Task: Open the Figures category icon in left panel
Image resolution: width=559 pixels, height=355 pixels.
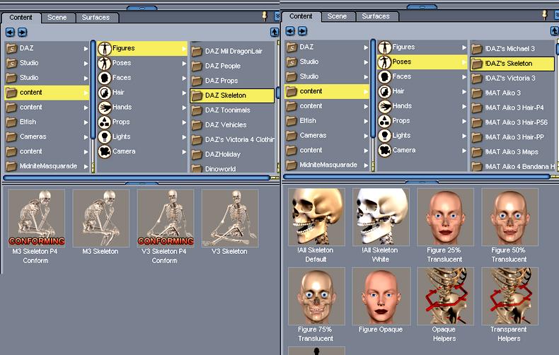Action: tap(105, 48)
